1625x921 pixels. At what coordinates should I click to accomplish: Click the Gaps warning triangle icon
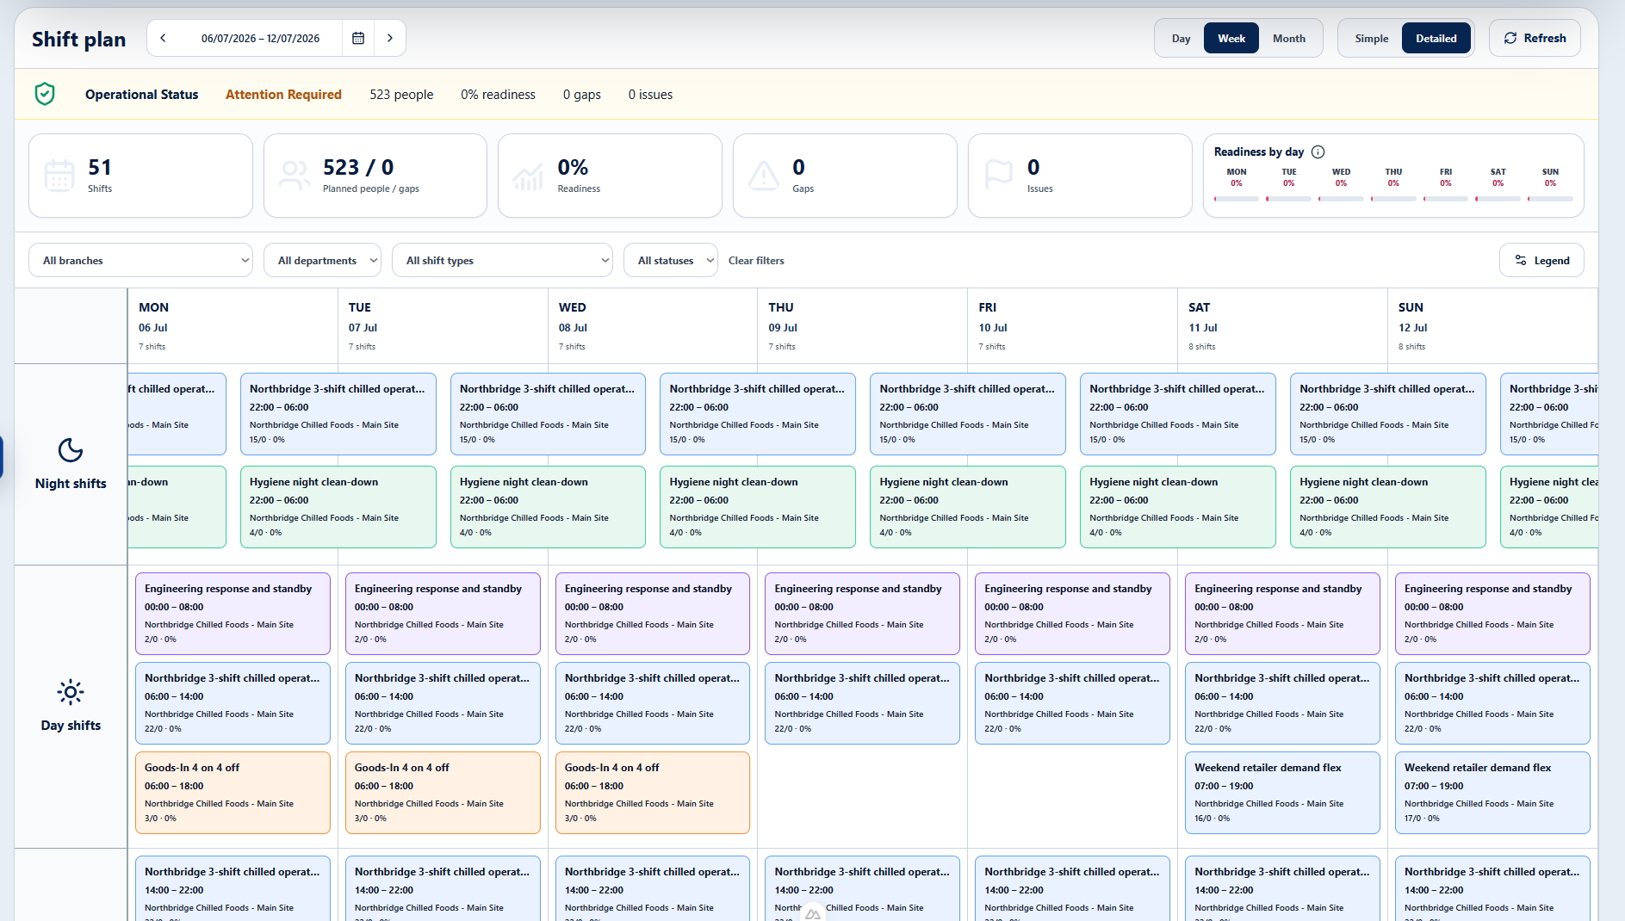[x=763, y=175]
